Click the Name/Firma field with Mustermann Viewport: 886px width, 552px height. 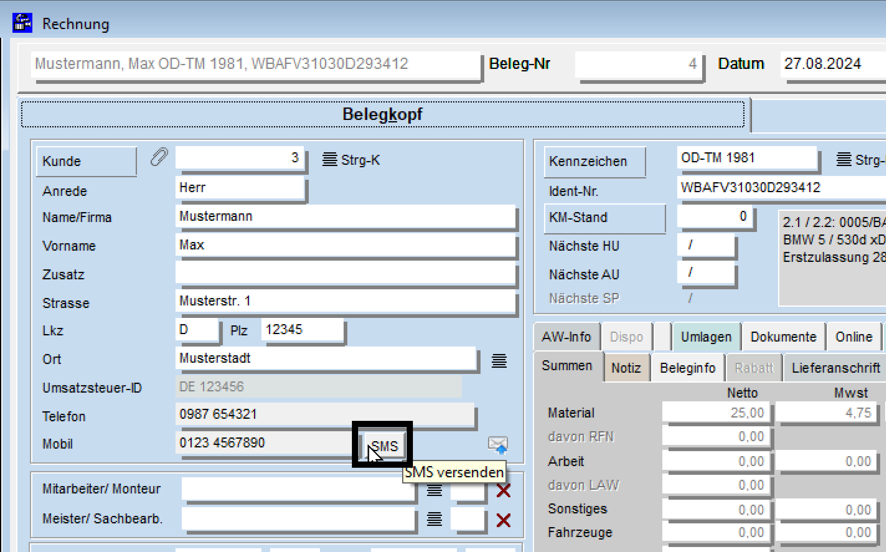pos(345,216)
